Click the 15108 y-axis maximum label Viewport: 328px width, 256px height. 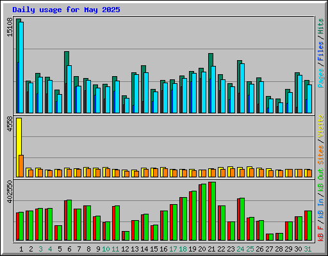[10, 28]
